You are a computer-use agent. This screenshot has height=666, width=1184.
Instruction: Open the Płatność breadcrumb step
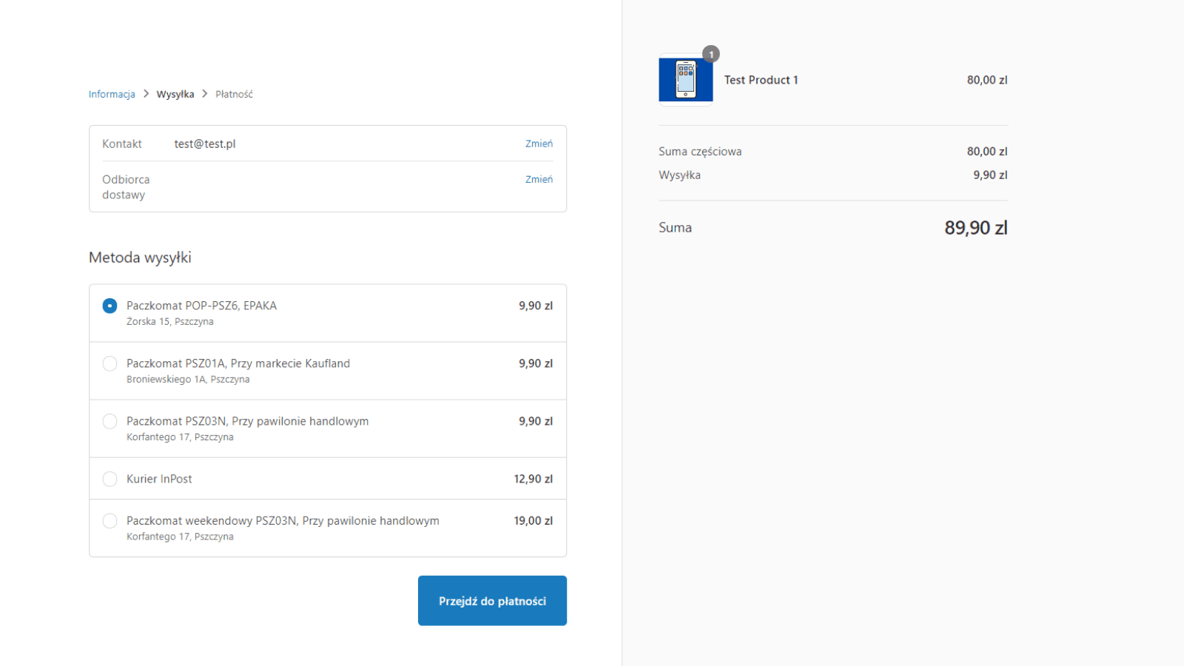click(233, 94)
